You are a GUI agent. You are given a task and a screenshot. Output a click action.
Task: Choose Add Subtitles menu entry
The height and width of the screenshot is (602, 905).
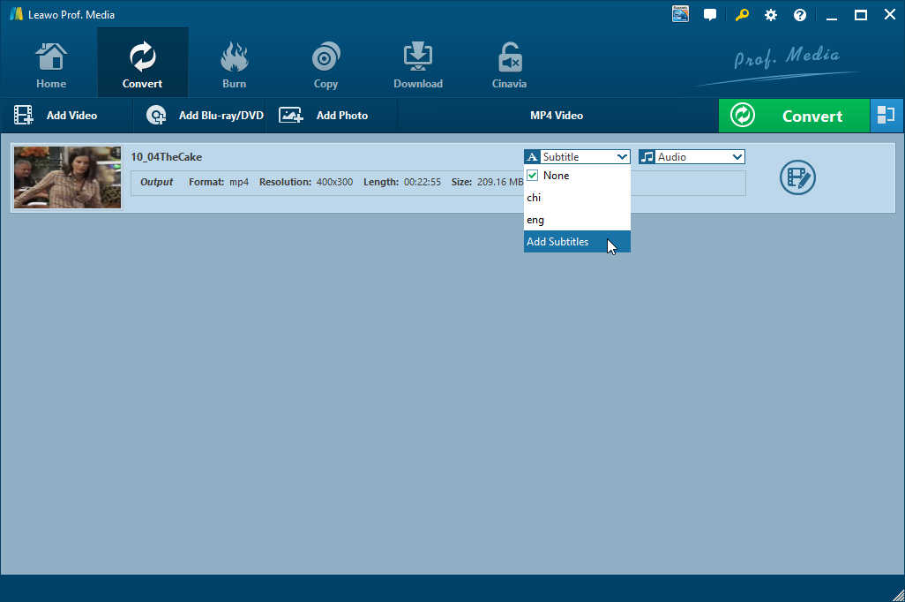[577, 242]
